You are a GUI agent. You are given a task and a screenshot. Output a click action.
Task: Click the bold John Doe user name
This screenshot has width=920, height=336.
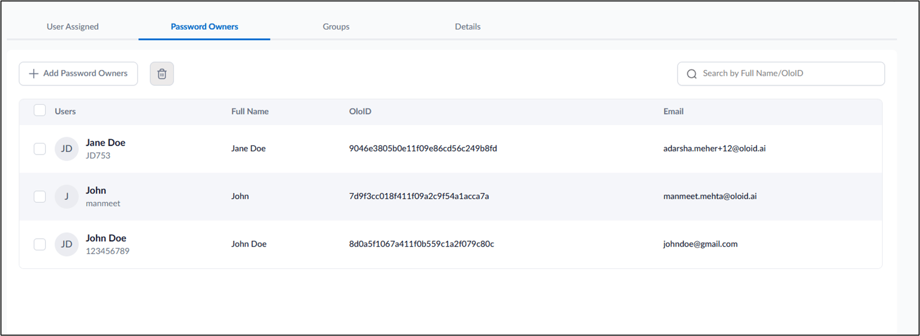pos(106,238)
